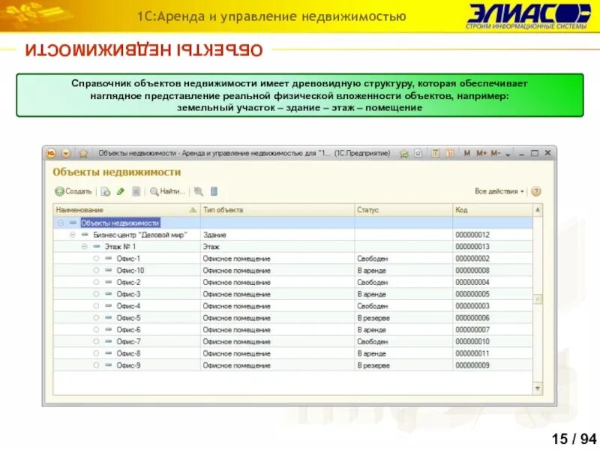Click the favorites star beside the main menu
This screenshot has width=600, height=450.
pos(83,154)
